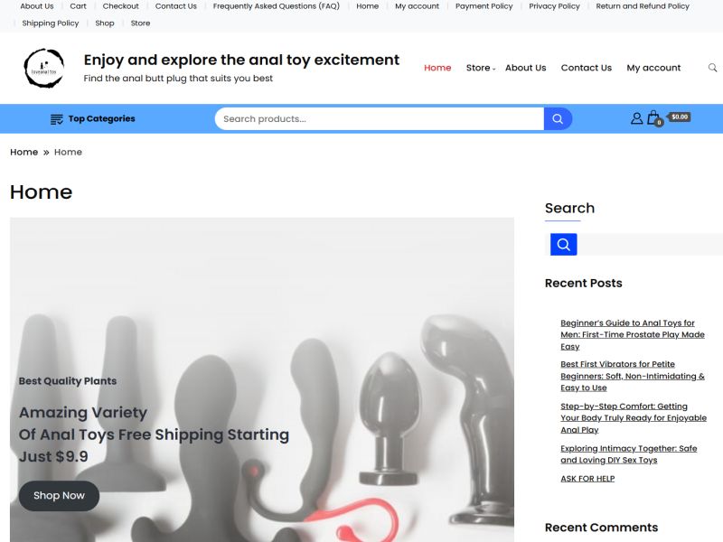
Task: Open Frequently Asked Questions (FAQ) top link
Action: point(277,6)
